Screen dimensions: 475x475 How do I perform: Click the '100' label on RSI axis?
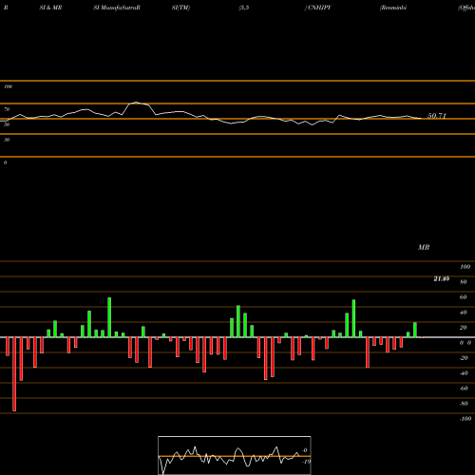8,86
